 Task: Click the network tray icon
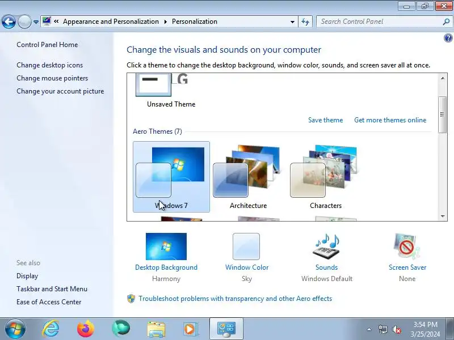click(382, 329)
